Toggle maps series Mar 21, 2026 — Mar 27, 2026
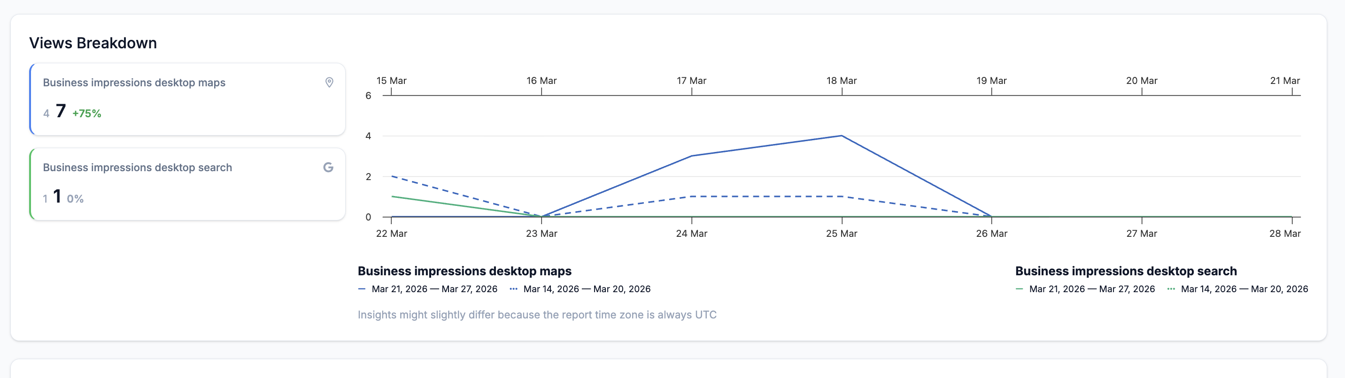This screenshot has width=1345, height=378. point(434,289)
